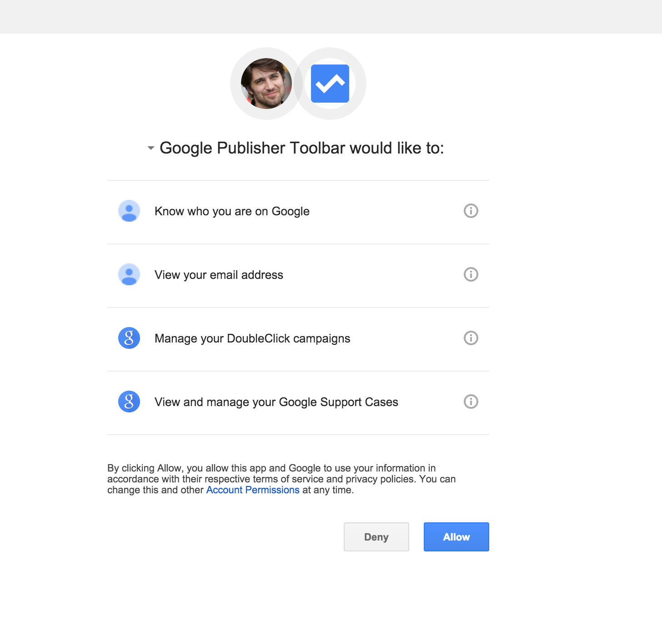Click the person icon beside View your email address
The height and width of the screenshot is (635, 662).
(x=129, y=274)
